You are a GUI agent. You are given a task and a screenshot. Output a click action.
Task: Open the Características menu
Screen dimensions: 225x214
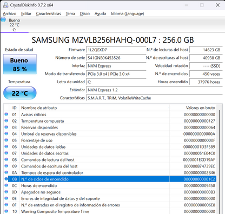pyautogui.click(x=48, y=14)
